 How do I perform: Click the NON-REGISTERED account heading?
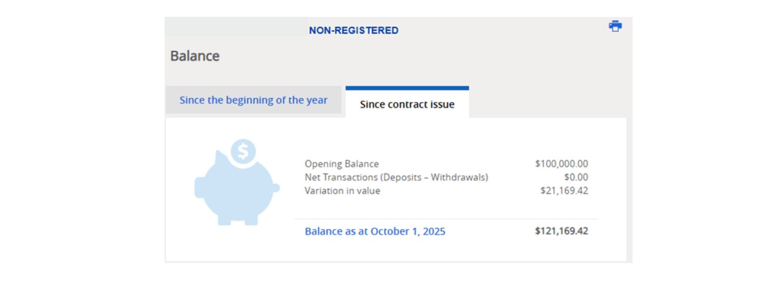click(354, 31)
